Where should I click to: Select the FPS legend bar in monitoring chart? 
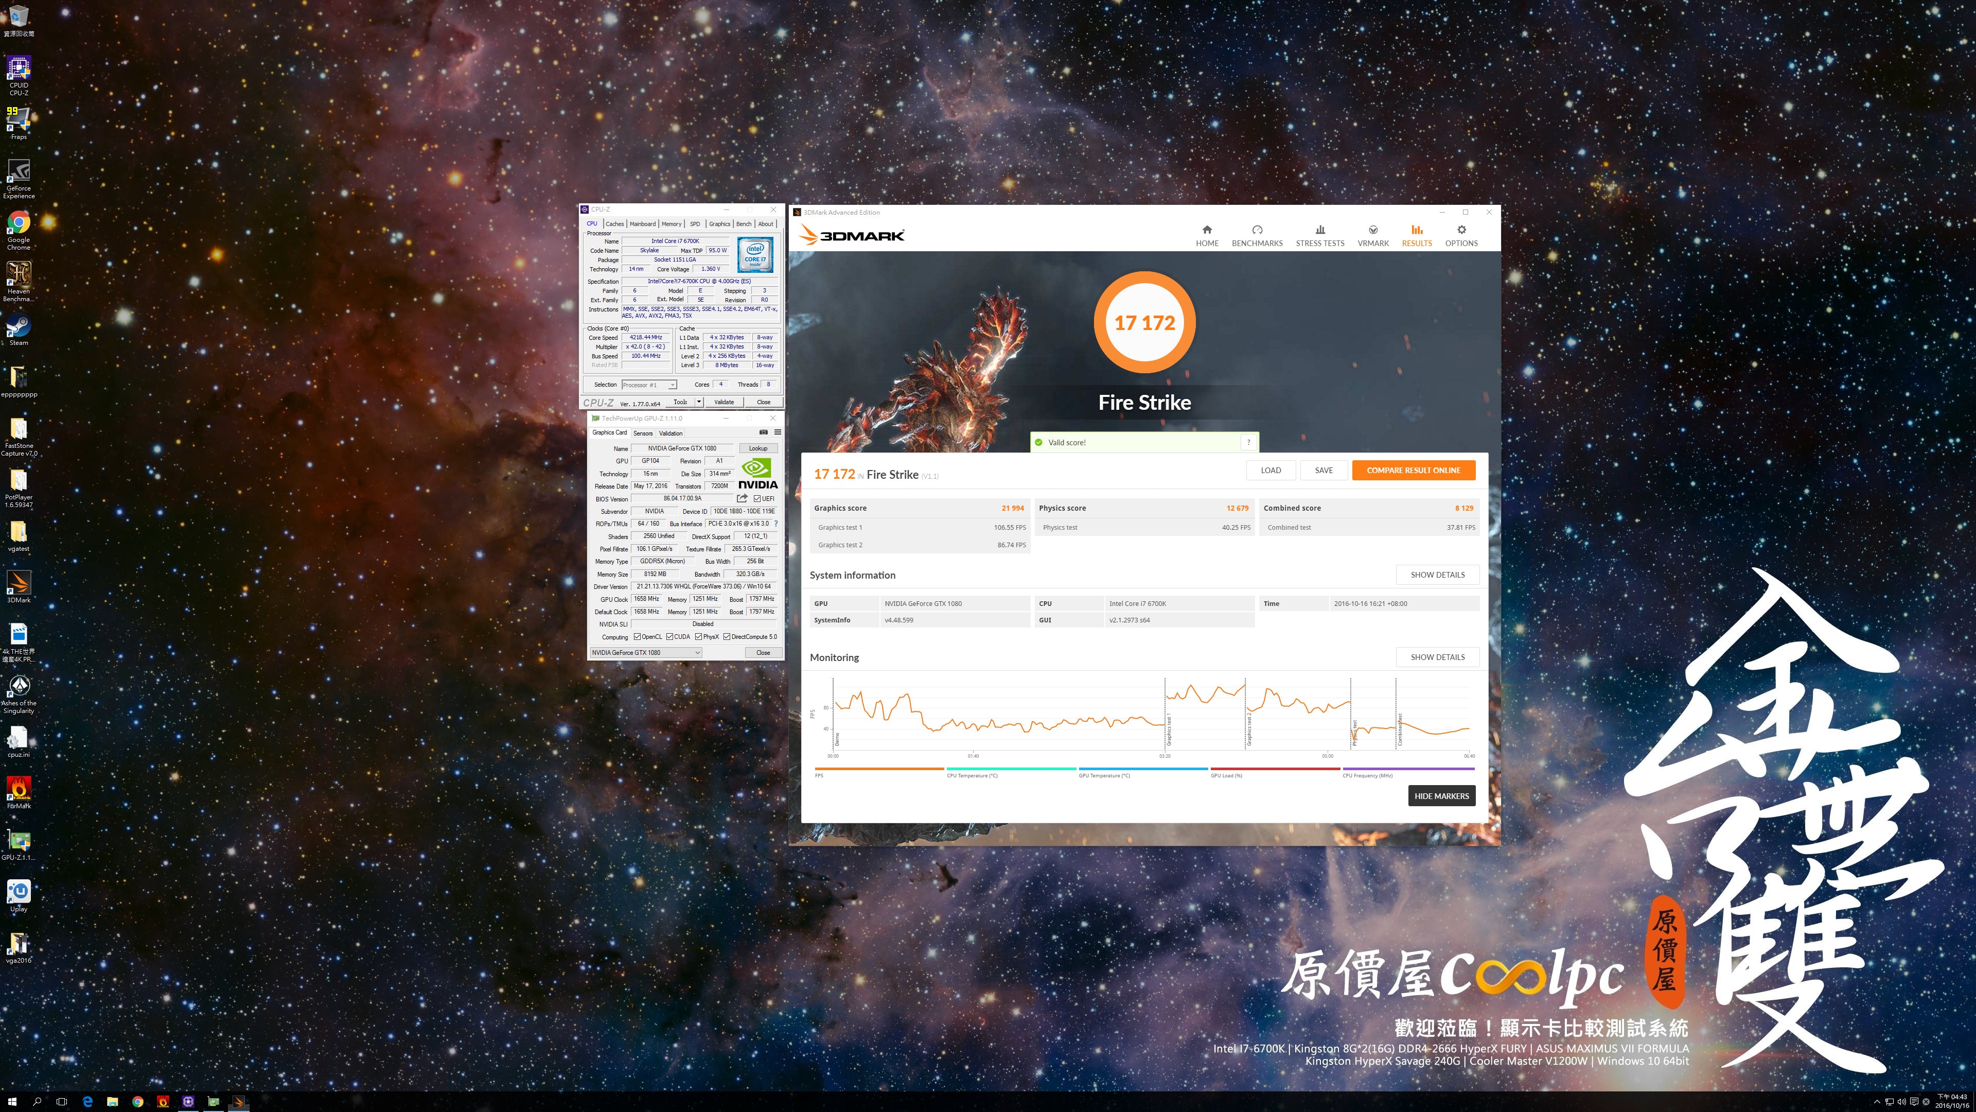click(x=878, y=768)
